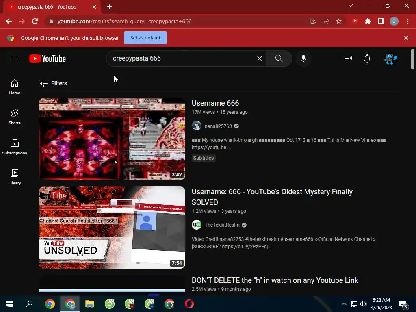Click TheTekkitRealm channel avatar
The height and width of the screenshot is (312, 416).
pyautogui.click(x=197, y=225)
